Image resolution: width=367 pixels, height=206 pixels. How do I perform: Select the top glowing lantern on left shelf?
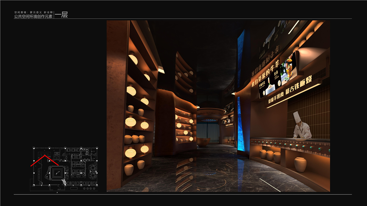[133, 59]
